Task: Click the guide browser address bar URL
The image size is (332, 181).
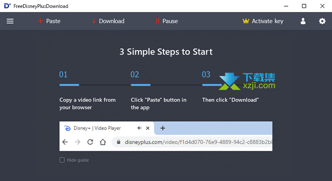Action: pos(192,142)
